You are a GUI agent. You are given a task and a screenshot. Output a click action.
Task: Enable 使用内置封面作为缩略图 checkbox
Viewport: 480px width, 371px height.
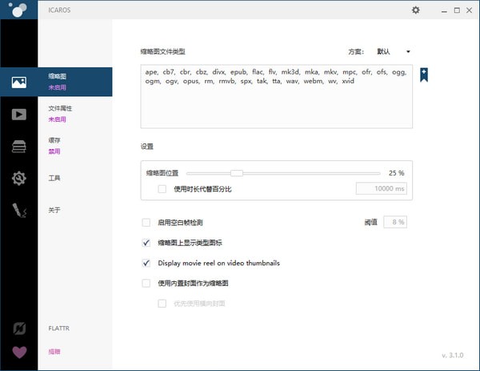point(146,283)
